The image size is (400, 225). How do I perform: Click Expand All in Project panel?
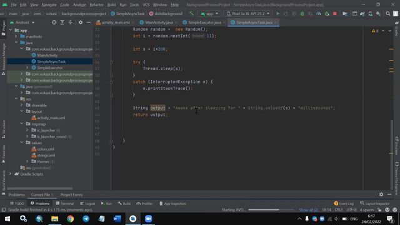pos(62,22)
